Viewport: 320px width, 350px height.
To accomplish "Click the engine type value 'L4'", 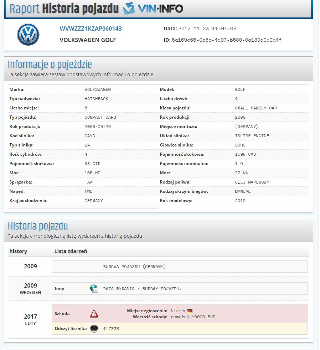I will [x=87, y=145].
